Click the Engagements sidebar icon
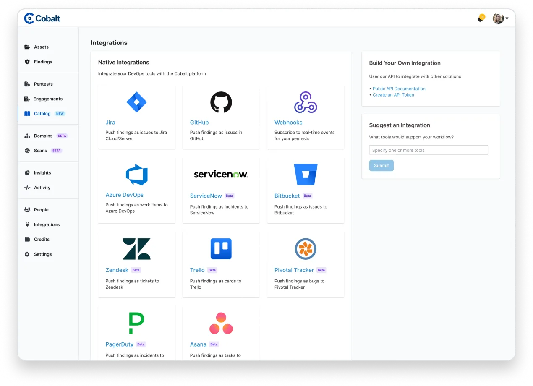 27,99
